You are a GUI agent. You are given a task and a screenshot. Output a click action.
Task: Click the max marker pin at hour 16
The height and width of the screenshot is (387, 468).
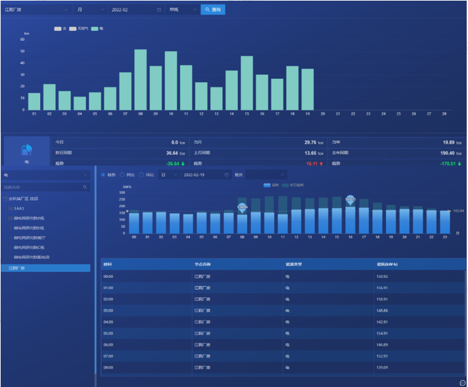tap(351, 199)
